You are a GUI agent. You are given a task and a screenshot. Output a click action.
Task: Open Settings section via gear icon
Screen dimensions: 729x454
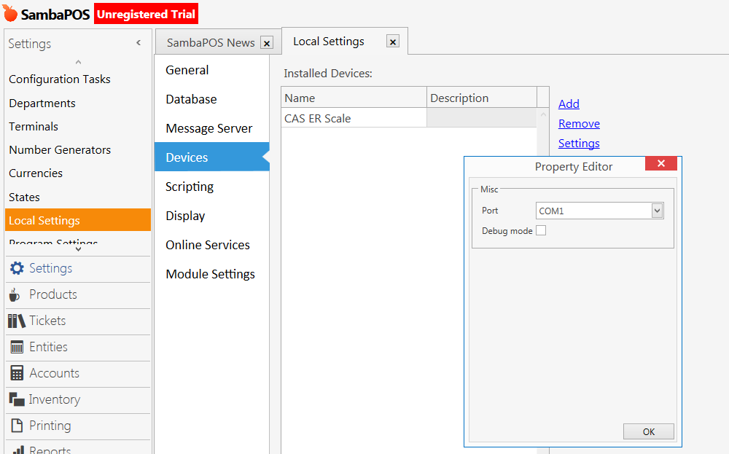[x=17, y=268]
